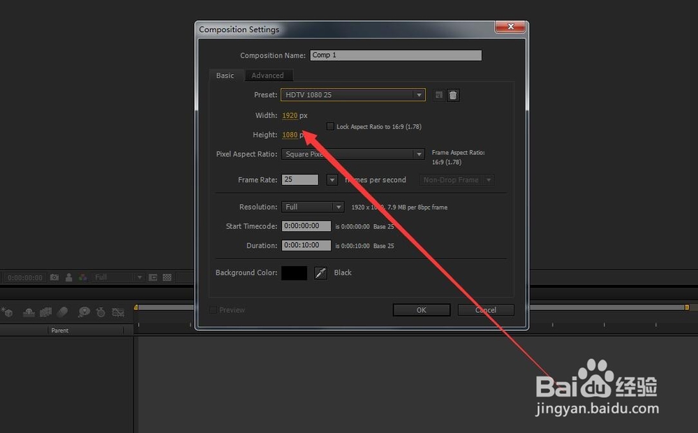Viewport: 698px width, 433px height.
Task: Click the work area end marker in timeline
Action: (x=687, y=307)
